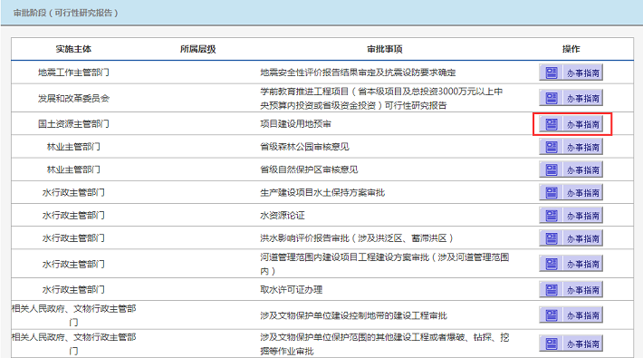
Task: Open 办事指南 for 涉及文物保护单位建设控制地带 row
Action: (571, 315)
